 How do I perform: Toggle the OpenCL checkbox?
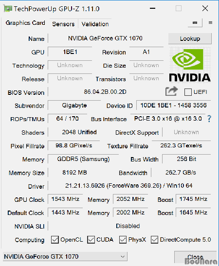pyautogui.click(x=55, y=240)
